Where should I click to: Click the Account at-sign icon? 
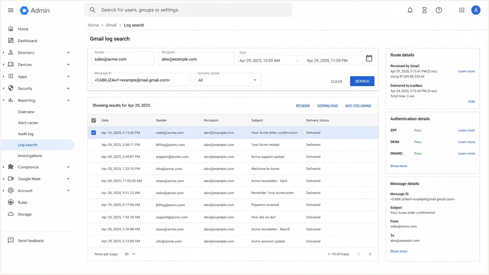pyautogui.click(x=11, y=191)
